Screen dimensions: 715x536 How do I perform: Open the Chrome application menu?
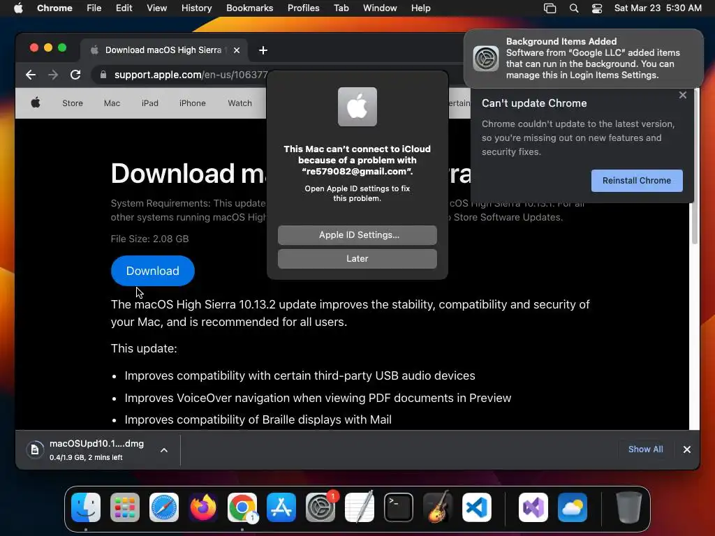coord(54,8)
